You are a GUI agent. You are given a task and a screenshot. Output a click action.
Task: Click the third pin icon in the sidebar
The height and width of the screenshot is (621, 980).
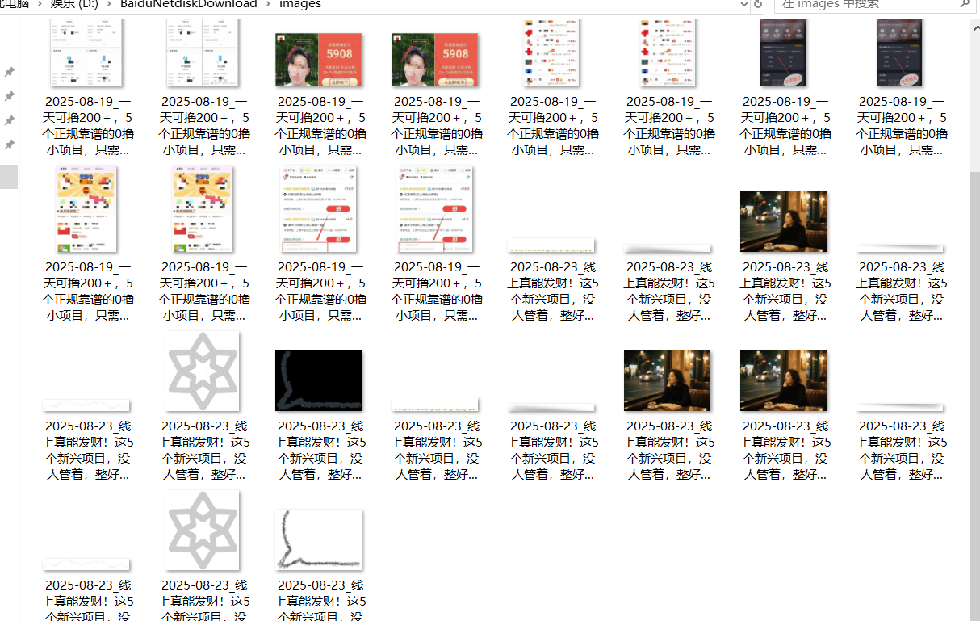[x=10, y=120]
